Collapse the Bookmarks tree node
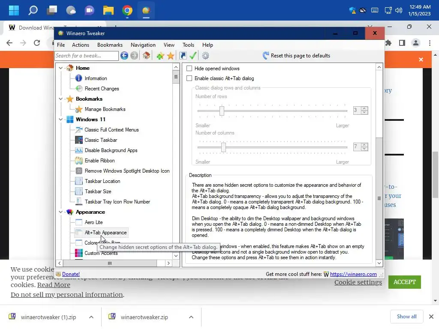This screenshot has height=329, width=439. click(61, 99)
